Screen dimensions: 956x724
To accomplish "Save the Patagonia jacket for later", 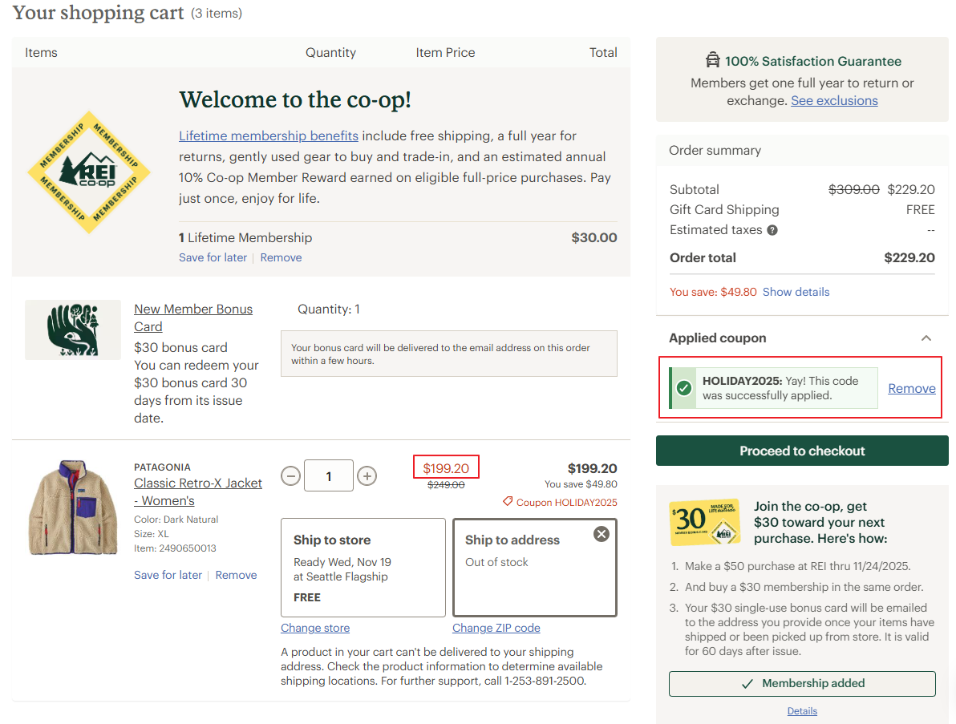I will [168, 575].
